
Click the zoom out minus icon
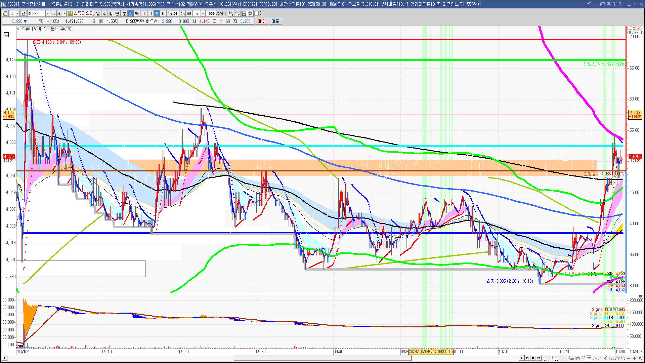pyautogui.click(x=629, y=358)
